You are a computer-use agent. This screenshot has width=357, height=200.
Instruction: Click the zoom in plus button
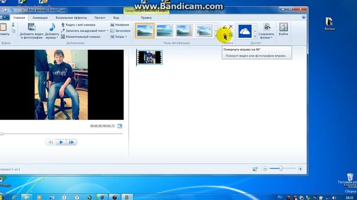point(300,169)
